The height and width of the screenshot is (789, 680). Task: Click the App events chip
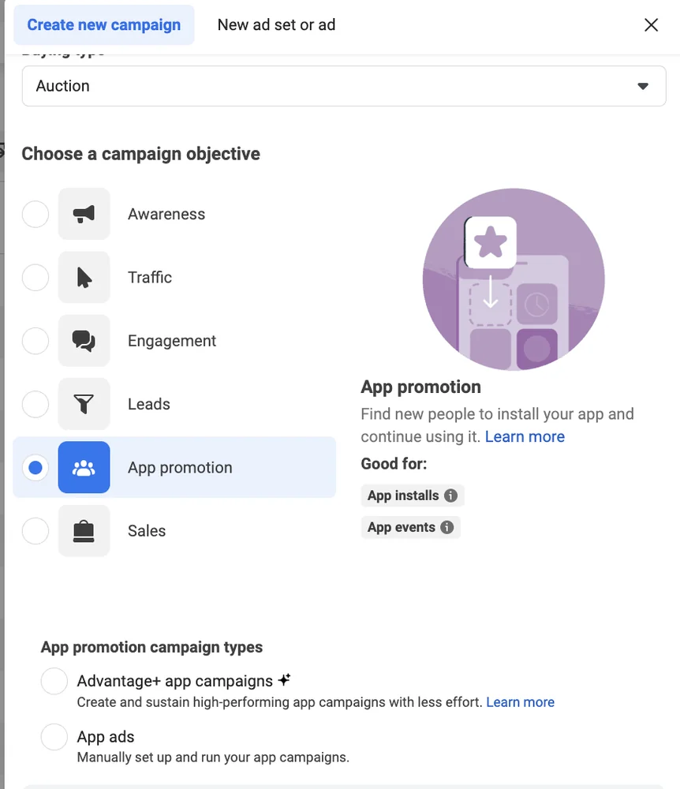click(410, 527)
